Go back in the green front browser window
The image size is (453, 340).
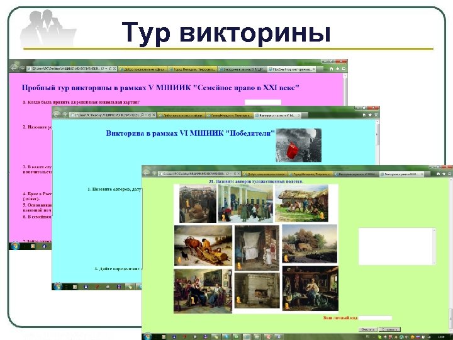click(x=146, y=173)
